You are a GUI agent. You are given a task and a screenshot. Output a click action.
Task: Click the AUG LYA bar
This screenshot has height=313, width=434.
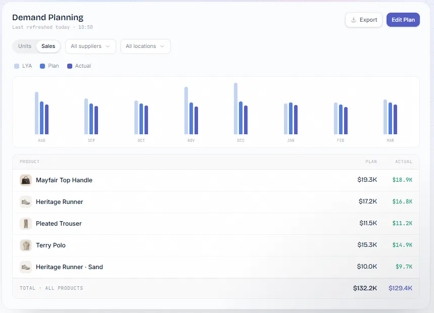pos(36,113)
